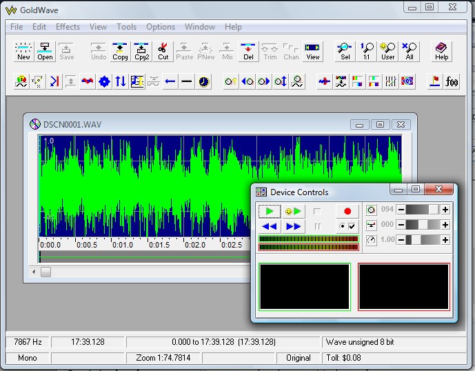Decrease speed with the minus button
The width and height of the screenshot is (475, 371).
point(401,240)
